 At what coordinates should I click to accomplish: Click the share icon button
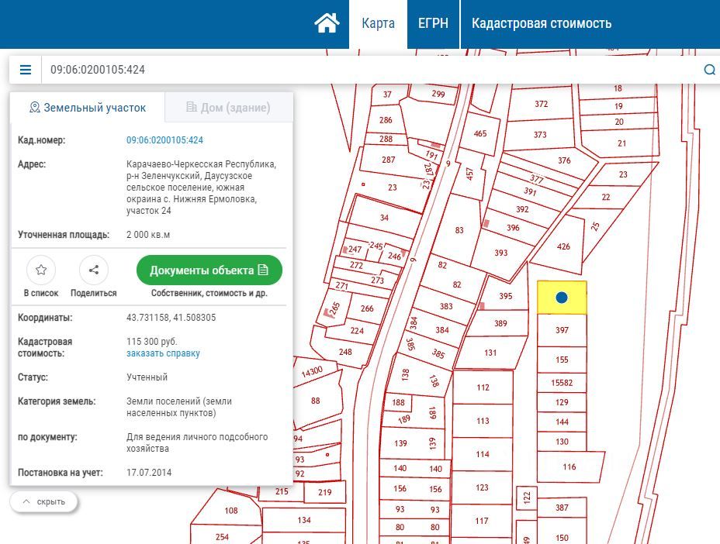[94, 270]
